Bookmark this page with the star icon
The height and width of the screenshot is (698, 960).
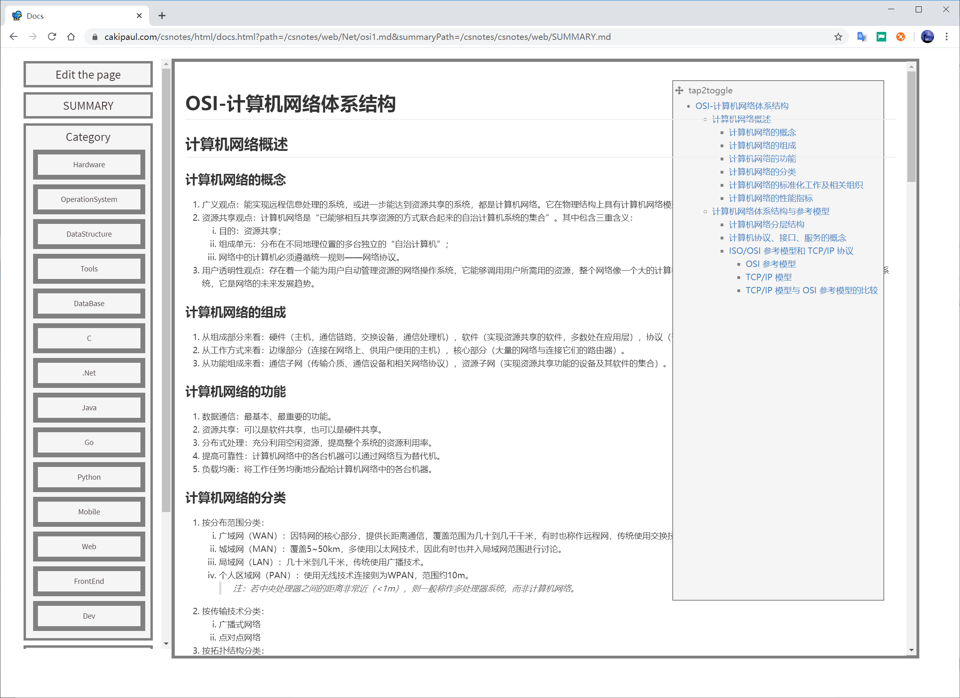(838, 37)
